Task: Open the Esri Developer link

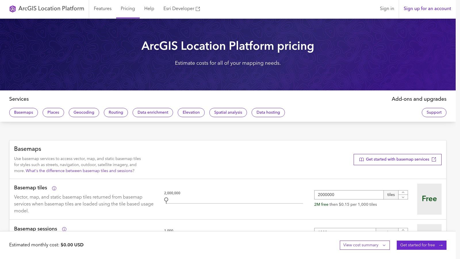Action: [x=182, y=9]
